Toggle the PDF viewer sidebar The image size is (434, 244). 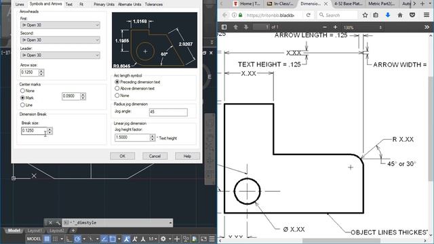(224, 27)
